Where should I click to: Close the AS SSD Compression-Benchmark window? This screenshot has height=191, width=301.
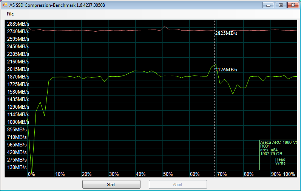(x=293, y=5)
